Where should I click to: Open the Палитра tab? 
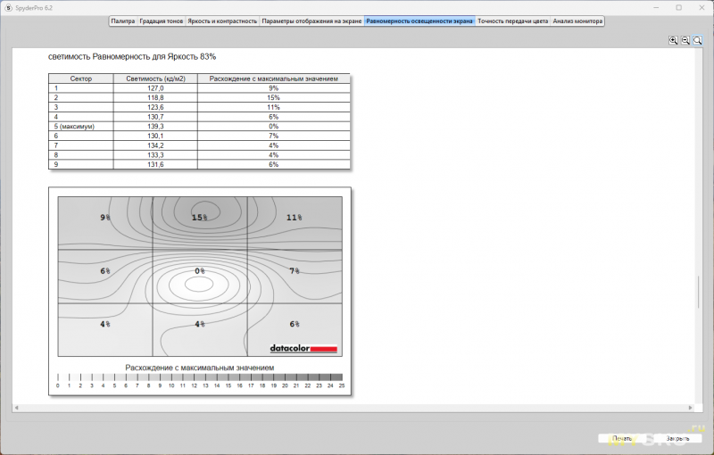coord(122,21)
